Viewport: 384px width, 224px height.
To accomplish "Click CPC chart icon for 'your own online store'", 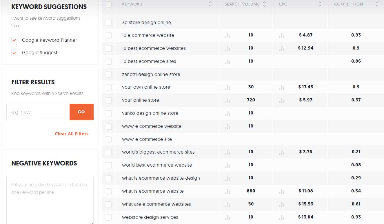I will click(282, 87).
